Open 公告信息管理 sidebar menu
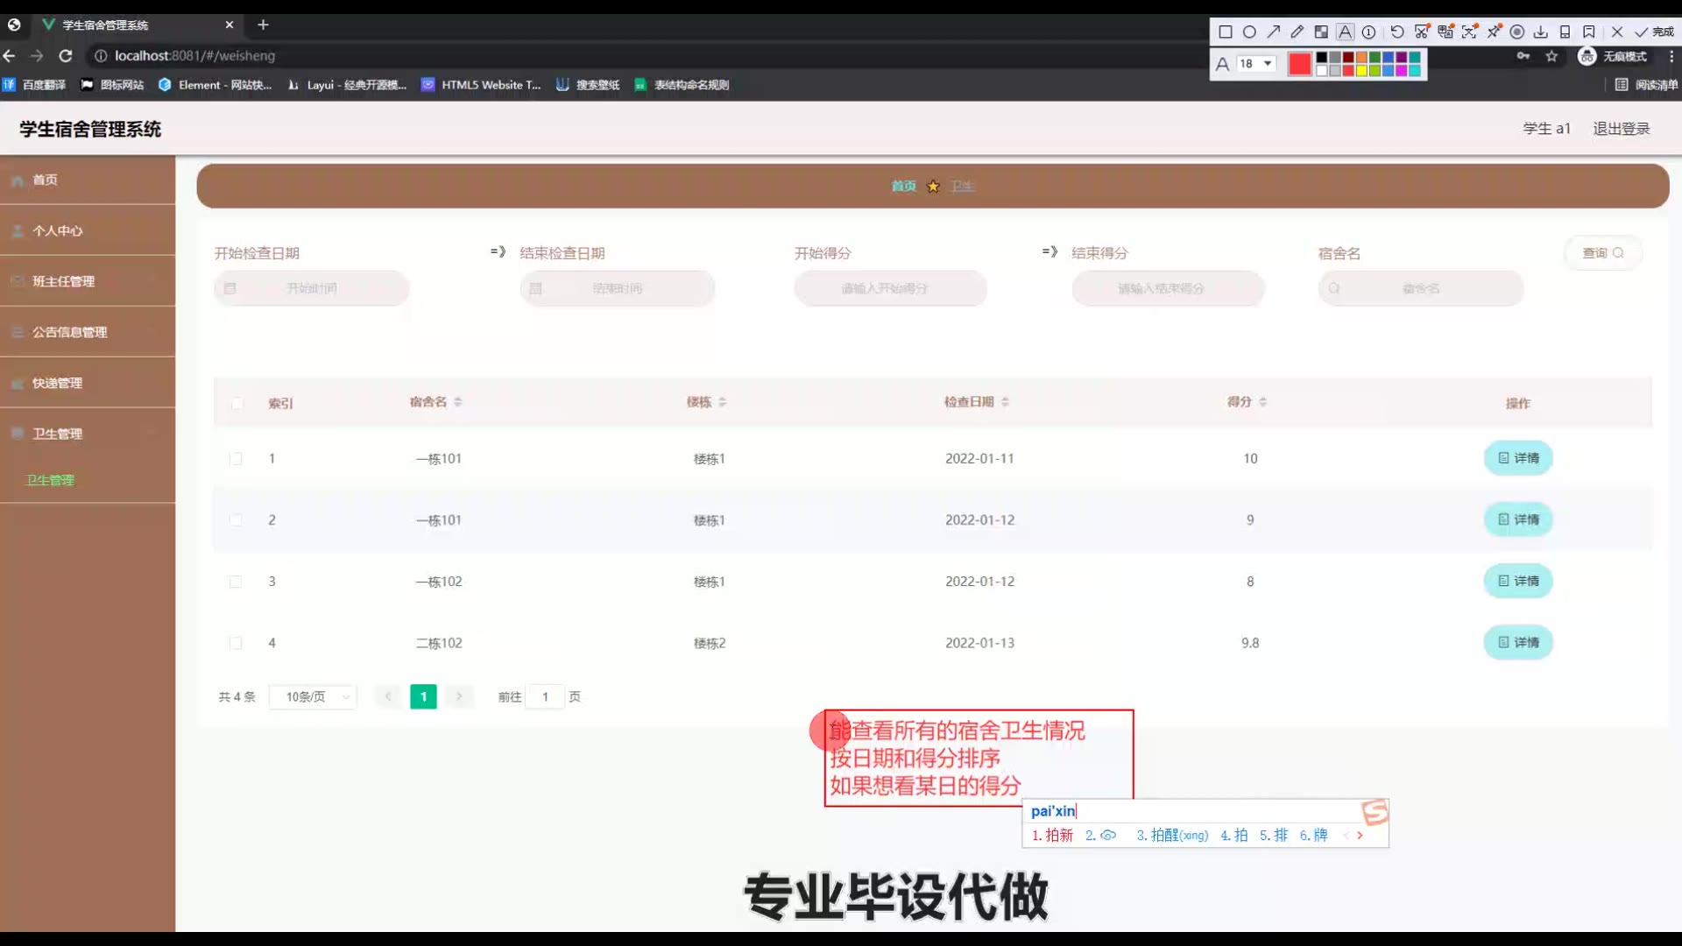This screenshot has width=1682, height=946. click(x=70, y=333)
